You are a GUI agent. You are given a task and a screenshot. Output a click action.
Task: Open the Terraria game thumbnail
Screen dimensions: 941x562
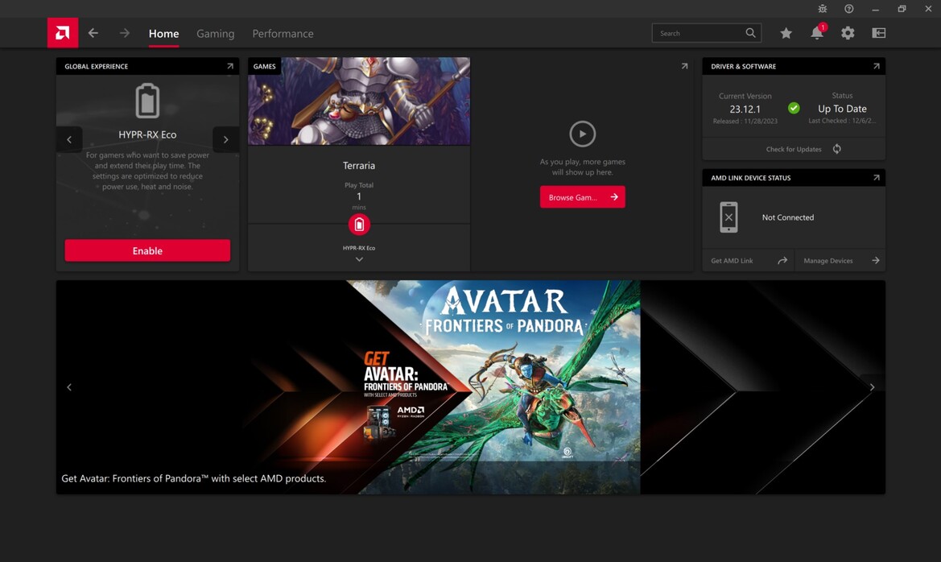coord(359,101)
